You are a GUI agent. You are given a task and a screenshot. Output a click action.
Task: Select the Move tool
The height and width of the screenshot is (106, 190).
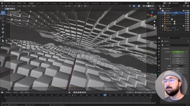pos(3,21)
